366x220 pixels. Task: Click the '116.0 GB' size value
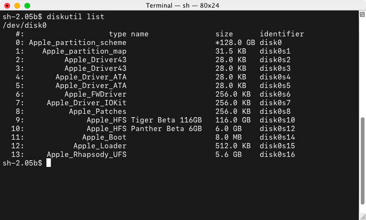pos(233,120)
